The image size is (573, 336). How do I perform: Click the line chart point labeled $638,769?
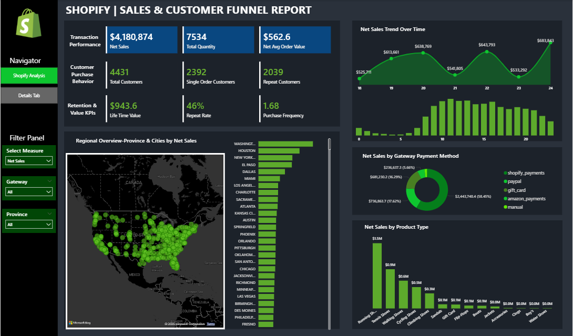[x=423, y=53]
